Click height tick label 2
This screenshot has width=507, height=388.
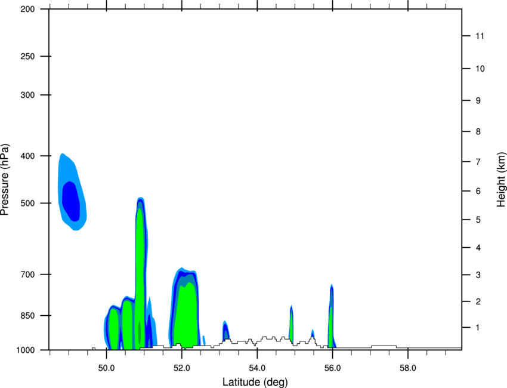coord(478,301)
